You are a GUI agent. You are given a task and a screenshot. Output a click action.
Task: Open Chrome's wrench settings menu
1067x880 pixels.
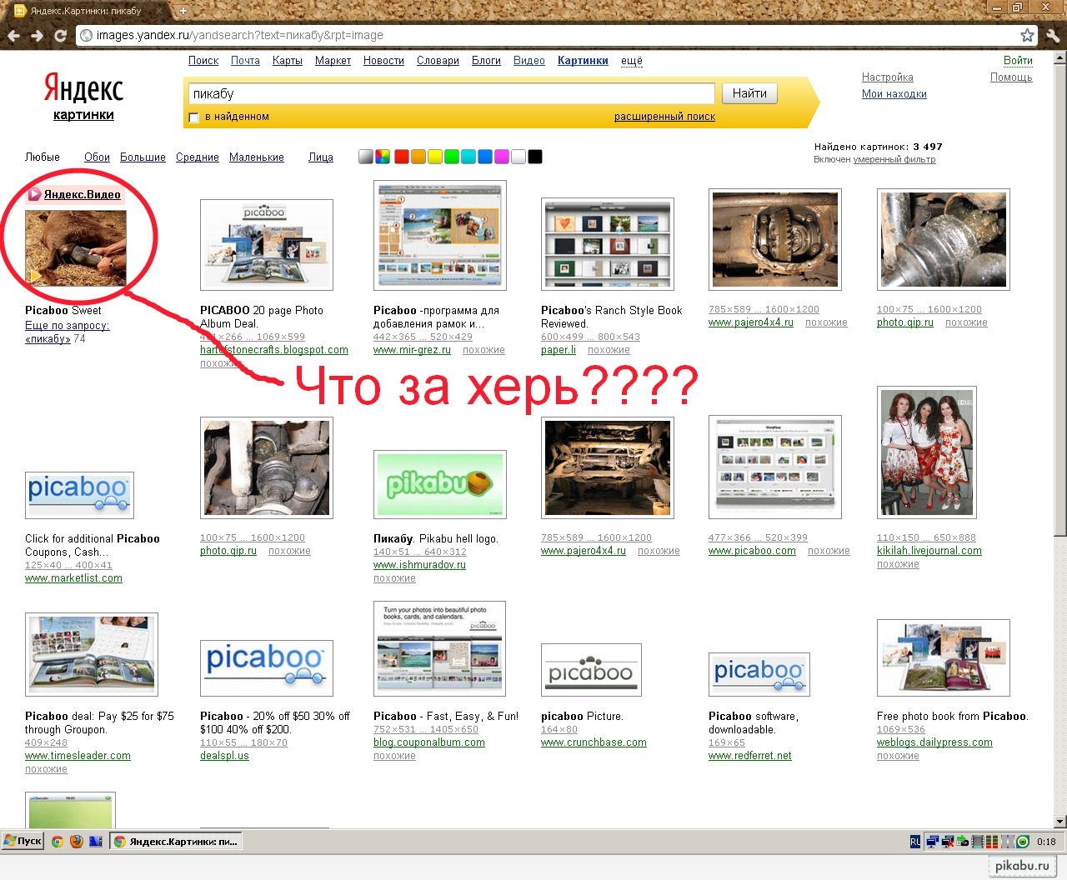[1053, 36]
